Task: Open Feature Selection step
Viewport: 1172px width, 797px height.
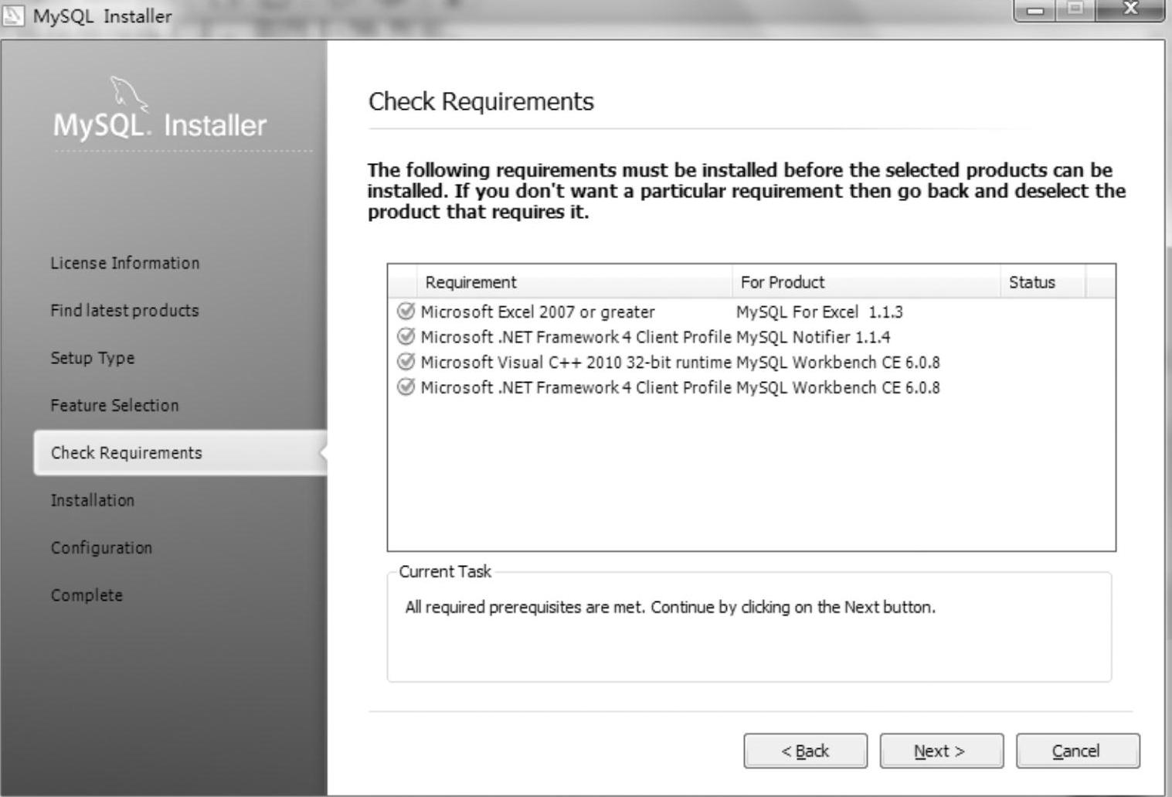Action: coord(114,405)
